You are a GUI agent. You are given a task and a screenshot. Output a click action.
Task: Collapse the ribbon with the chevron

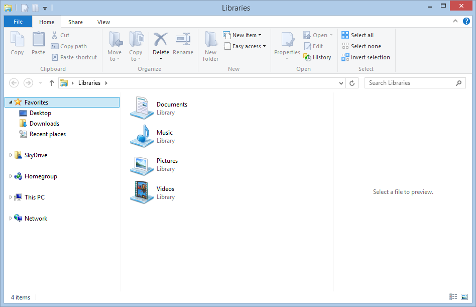pos(455,22)
